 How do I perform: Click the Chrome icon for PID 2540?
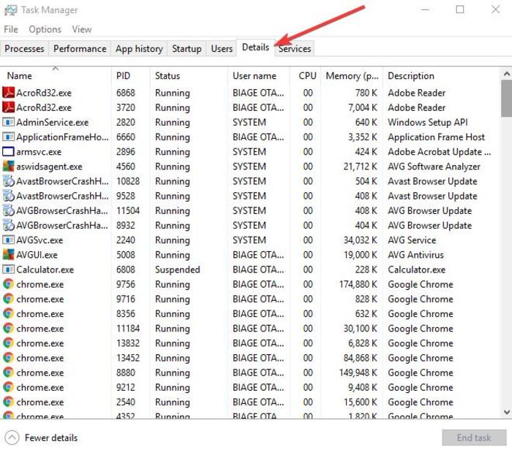point(9,402)
